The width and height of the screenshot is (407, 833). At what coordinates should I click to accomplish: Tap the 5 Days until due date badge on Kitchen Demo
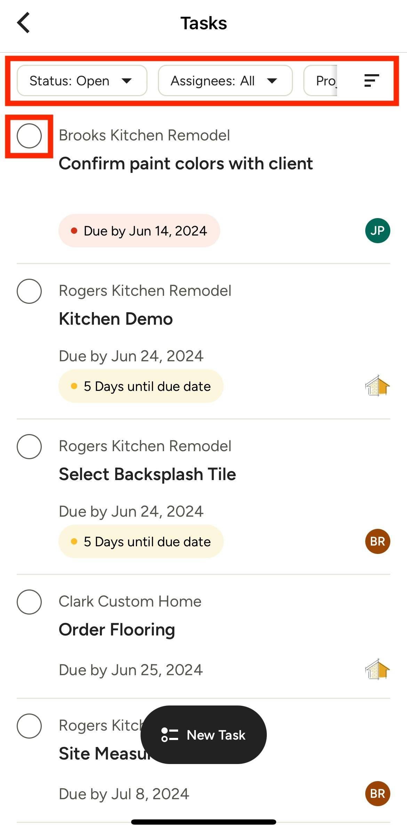pos(141,386)
